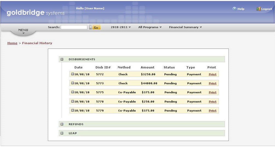Click Print link for disbursement 5779
This screenshot has width=275, height=150.
click(212, 111)
